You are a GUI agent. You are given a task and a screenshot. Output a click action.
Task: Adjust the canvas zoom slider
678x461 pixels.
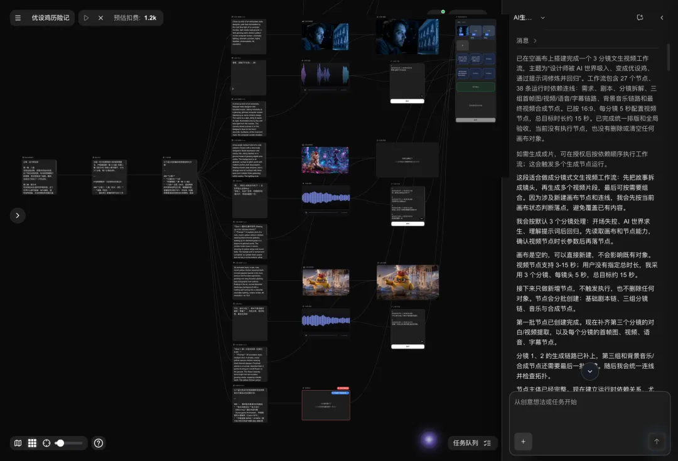click(x=69, y=443)
